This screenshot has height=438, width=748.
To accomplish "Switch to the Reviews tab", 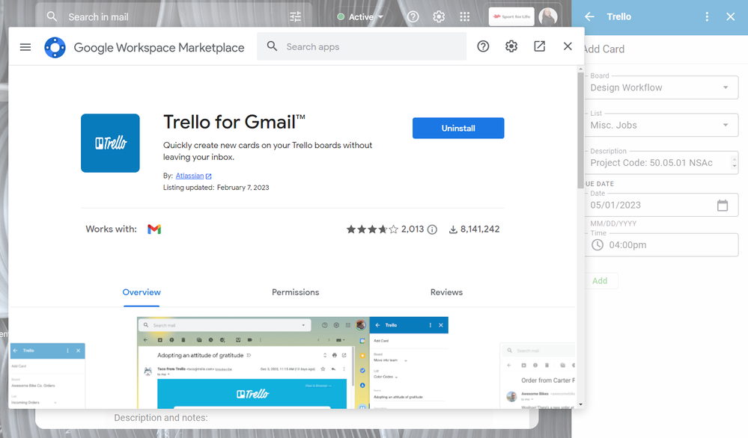I will coord(446,292).
